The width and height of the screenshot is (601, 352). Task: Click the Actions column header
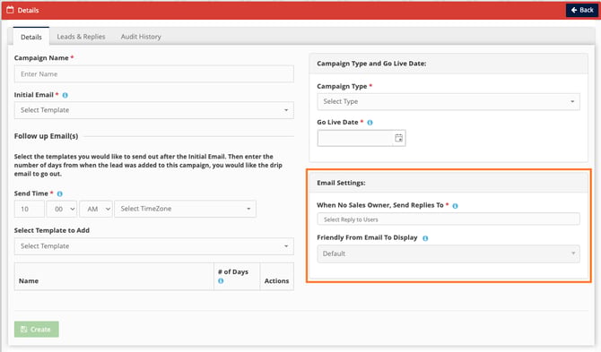[277, 281]
